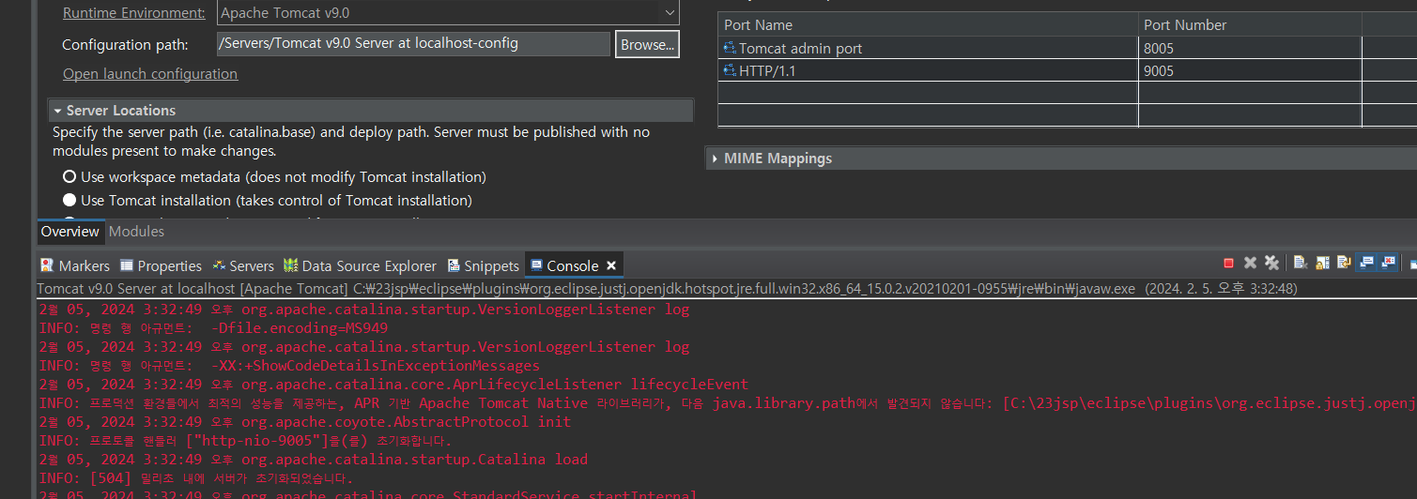Click the -Dfile.encoding=MS949 console line

(213, 328)
